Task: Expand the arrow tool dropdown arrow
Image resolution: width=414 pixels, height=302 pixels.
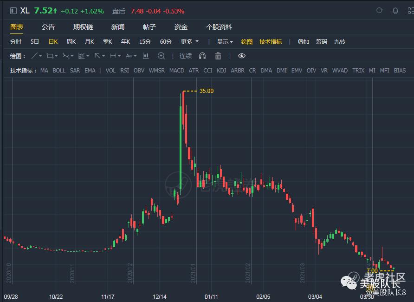Action: tap(103, 56)
